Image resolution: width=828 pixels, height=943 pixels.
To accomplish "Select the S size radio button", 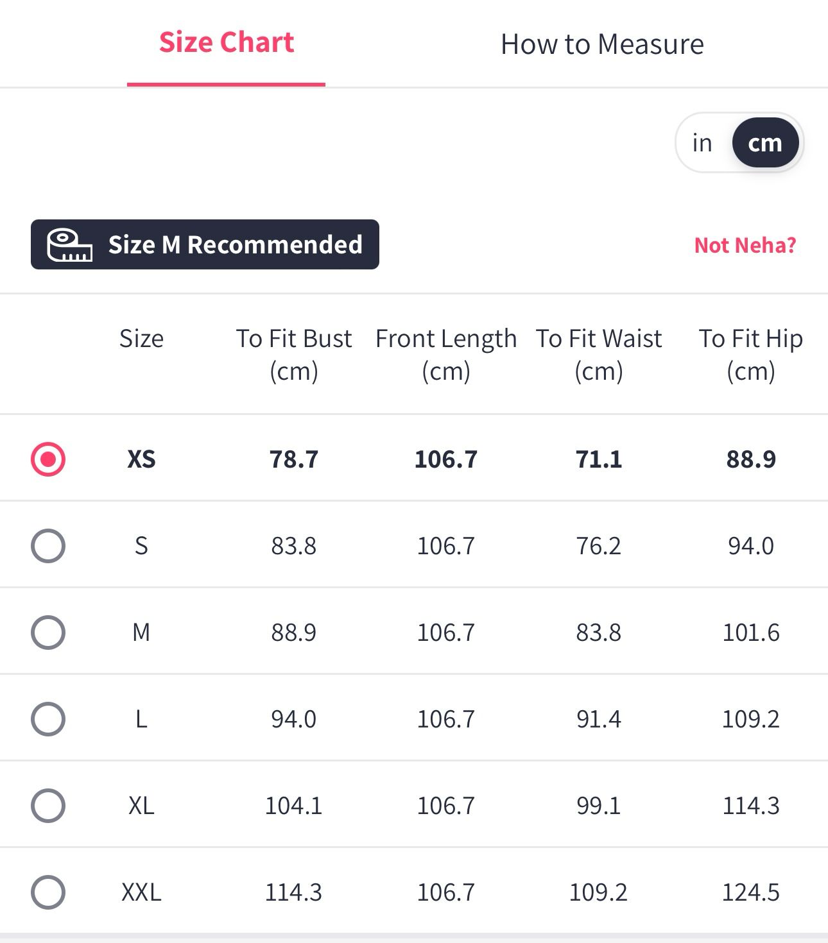I will pyautogui.click(x=48, y=546).
